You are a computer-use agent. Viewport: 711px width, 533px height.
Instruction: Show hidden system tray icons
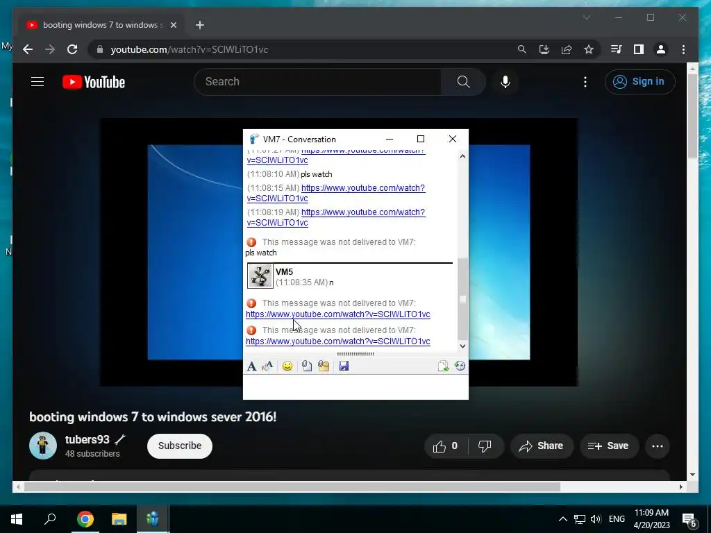click(x=562, y=519)
